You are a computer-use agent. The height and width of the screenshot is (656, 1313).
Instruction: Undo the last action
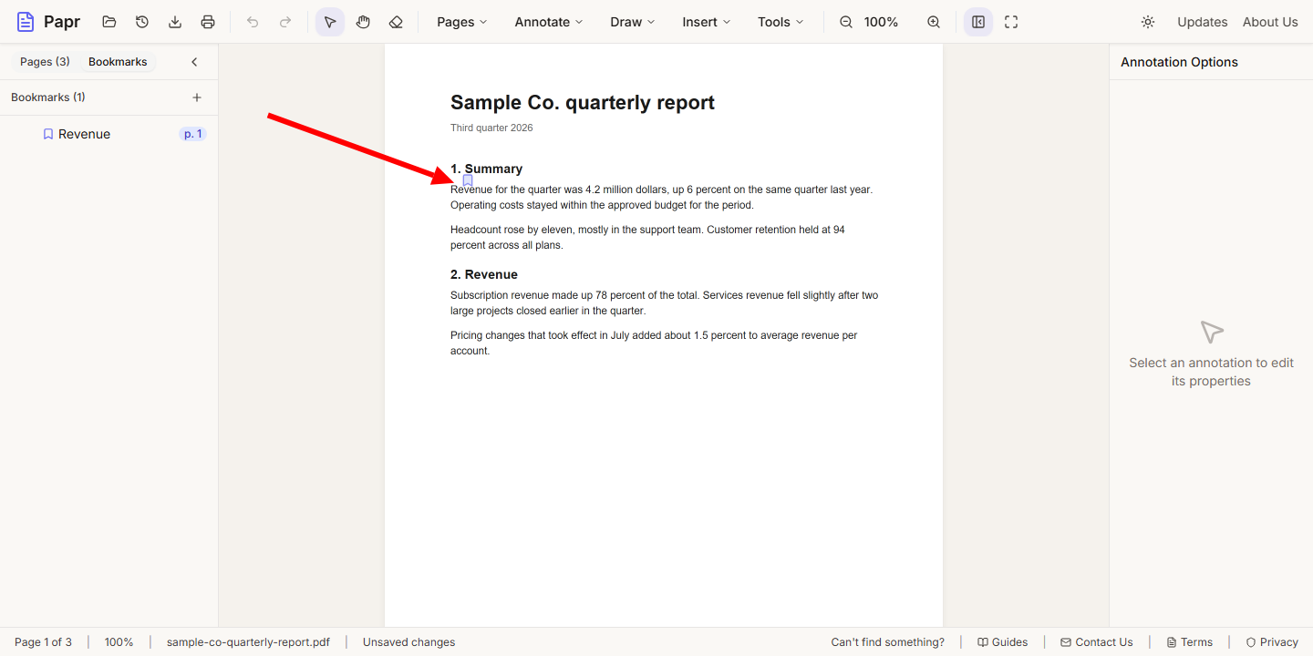[253, 22]
